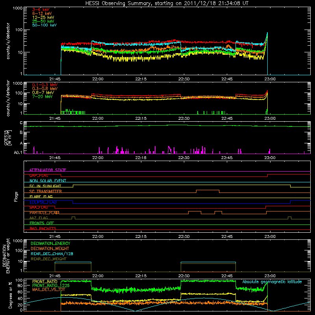Click the 21:45 tick label under the keV panel
The image size is (315, 315).
[55, 79]
